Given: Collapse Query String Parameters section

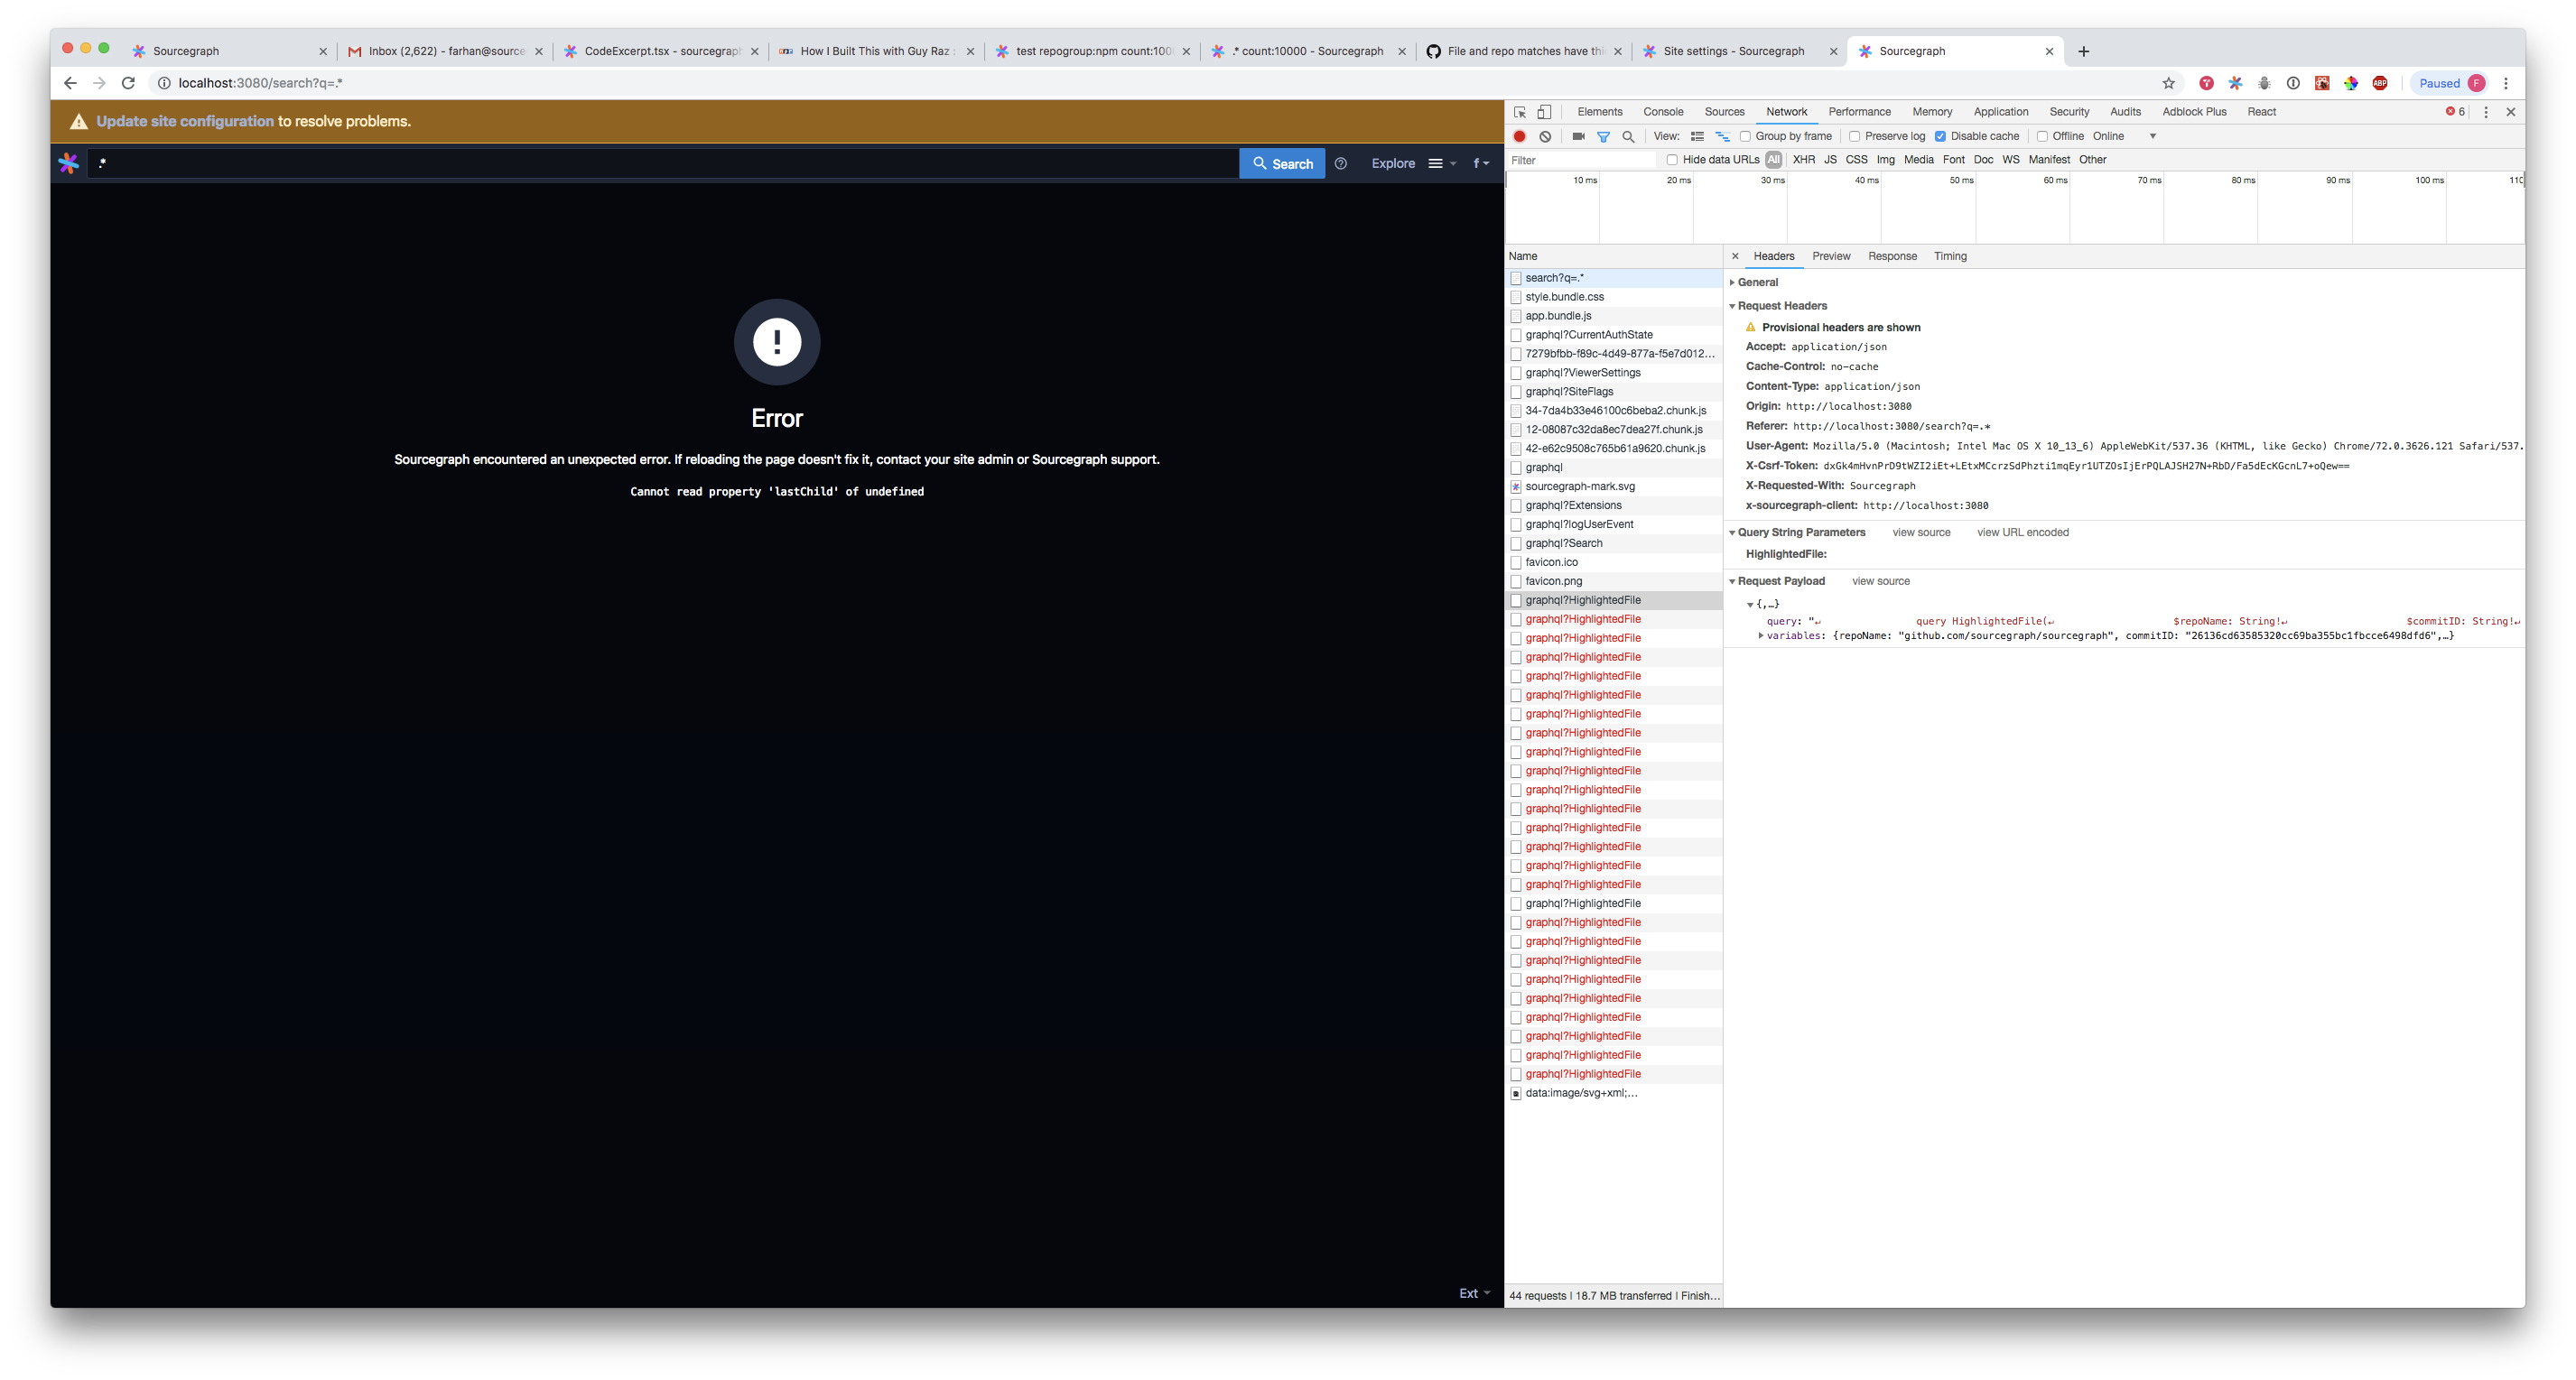Looking at the screenshot, I should (x=1733, y=533).
